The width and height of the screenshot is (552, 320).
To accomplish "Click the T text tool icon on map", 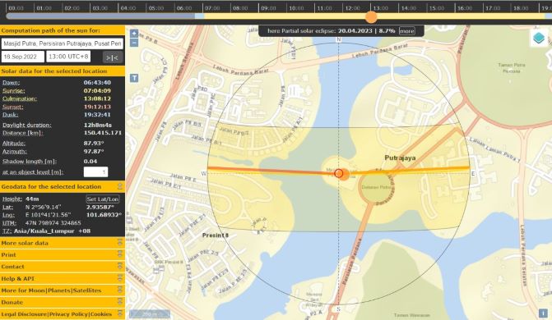I will (x=134, y=78).
